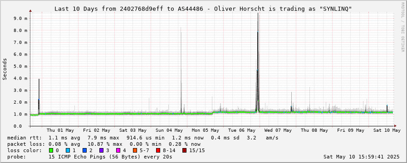Screen dimensions: 407x163
Task: Click the Thu 01 May axis label
Action: click(60, 130)
